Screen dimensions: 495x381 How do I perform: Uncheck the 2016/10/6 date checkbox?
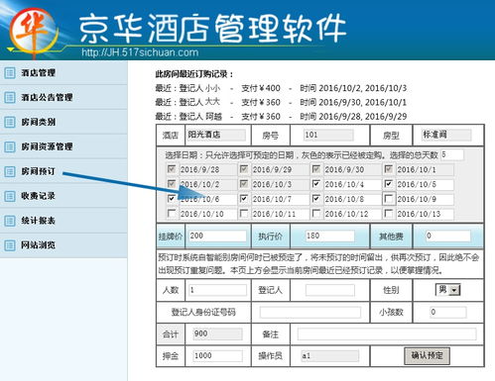[x=172, y=199]
